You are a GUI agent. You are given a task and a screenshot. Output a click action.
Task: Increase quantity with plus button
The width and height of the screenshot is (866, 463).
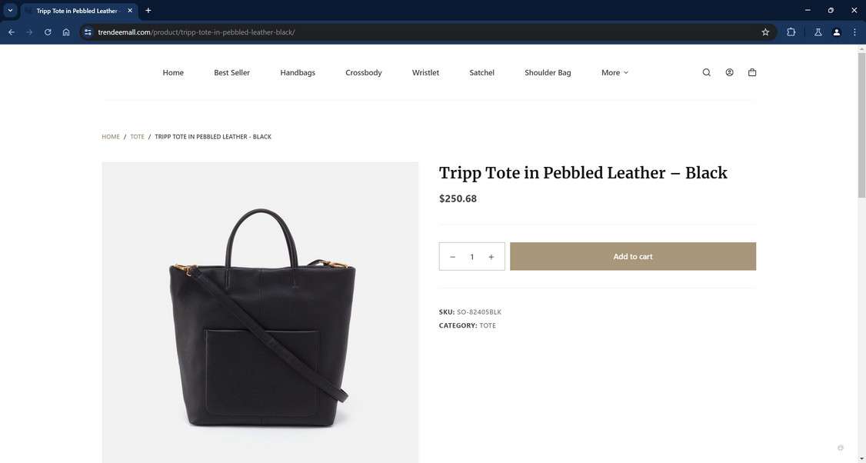(x=491, y=257)
